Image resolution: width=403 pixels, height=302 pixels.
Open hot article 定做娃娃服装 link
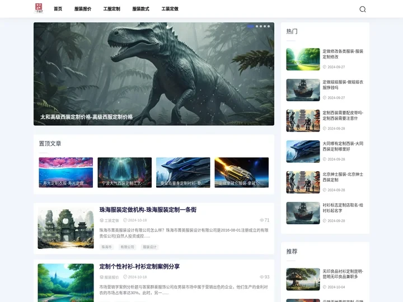(343, 84)
